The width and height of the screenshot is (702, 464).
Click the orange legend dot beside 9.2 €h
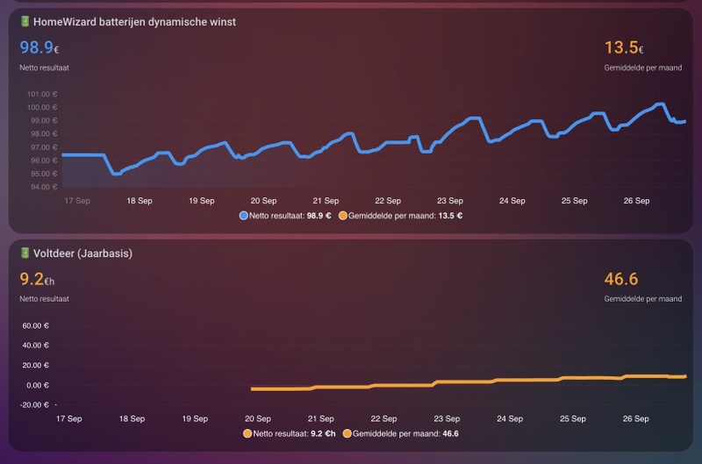click(247, 433)
